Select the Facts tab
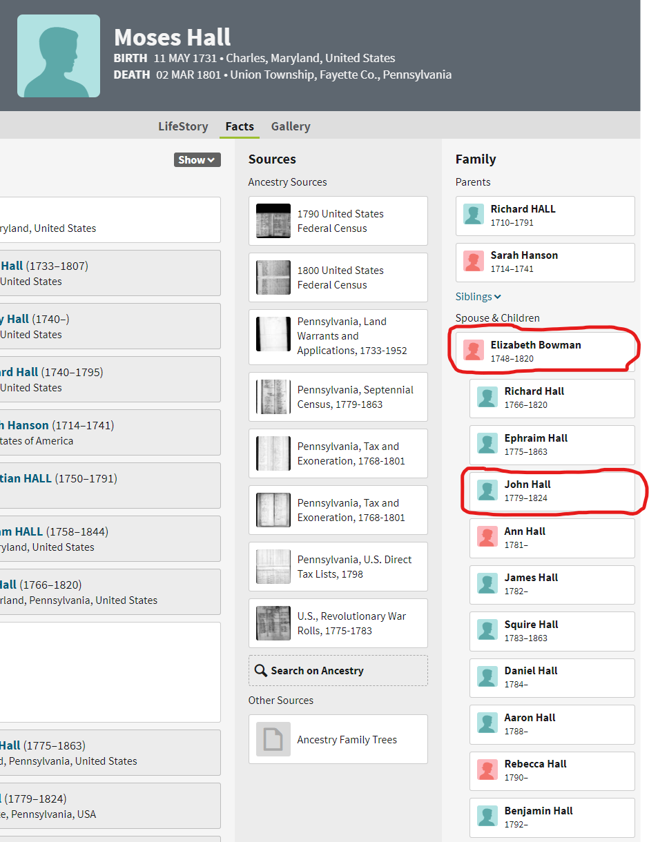 pos(240,126)
